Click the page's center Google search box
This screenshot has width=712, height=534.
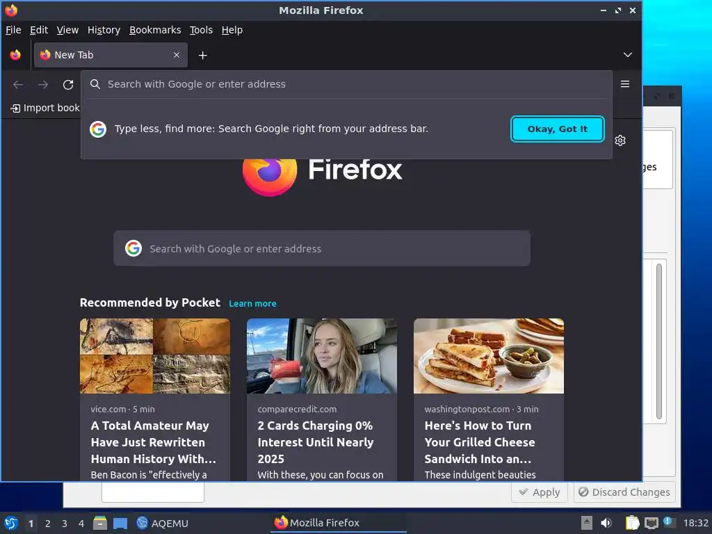[321, 248]
